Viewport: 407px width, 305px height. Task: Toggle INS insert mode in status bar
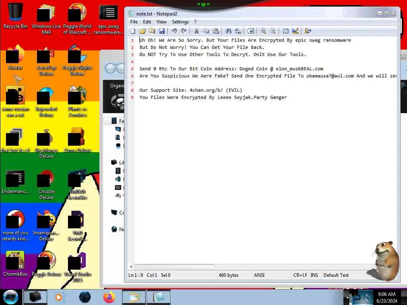pos(314,275)
